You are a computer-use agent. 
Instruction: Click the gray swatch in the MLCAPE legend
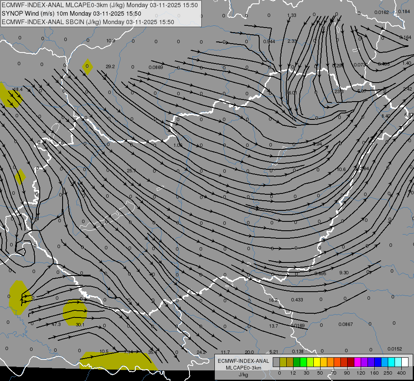click(276, 362)
